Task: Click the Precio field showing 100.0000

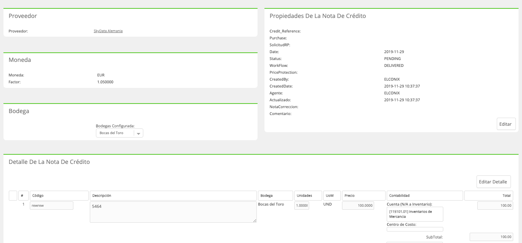Action: 358,206
